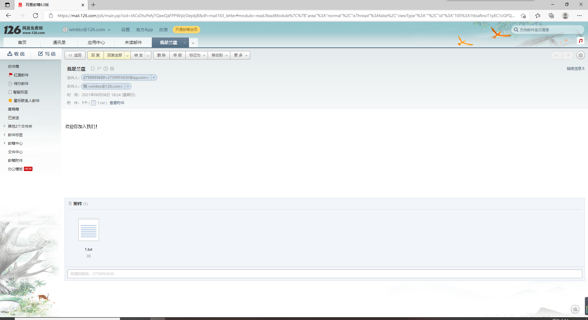The width and height of the screenshot is (588, 320).
Task: Collapse details with 精简信息 toggle
Action: (575, 69)
